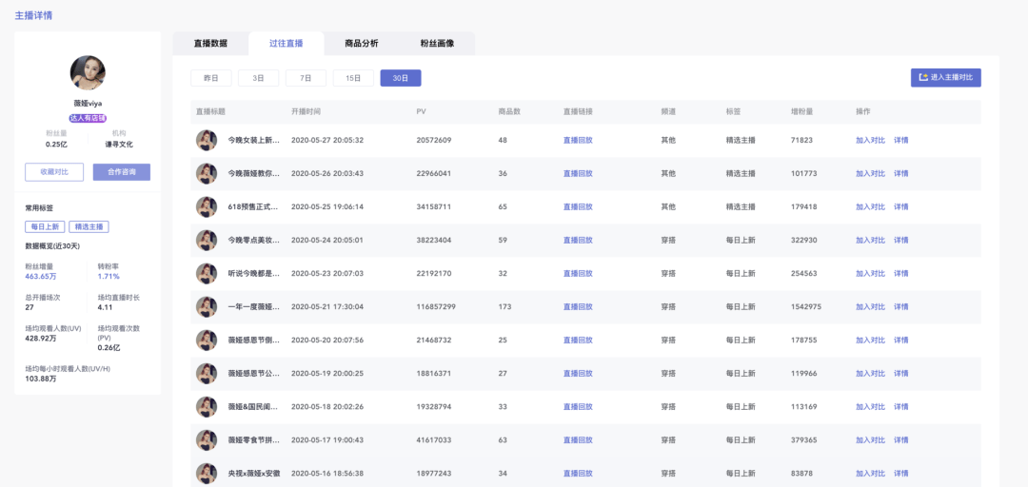Screen dimensions: 1028x487
Task: Open the 商品分析 tab
Action: [362, 43]
